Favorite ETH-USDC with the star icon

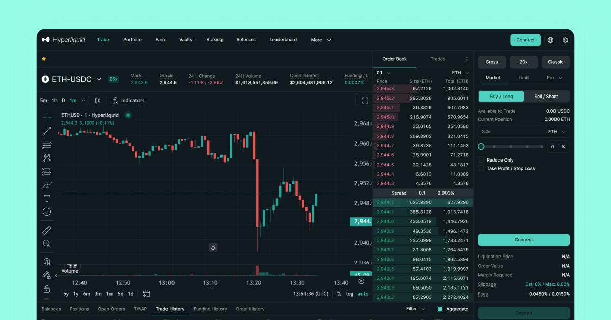(x=44, y=59)
